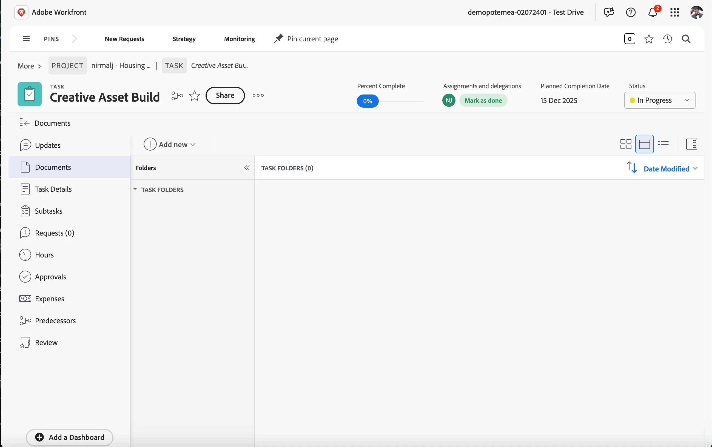Open the apps grid launcher
This screenshot has height=447, width=712.
(x=675, y=12)
